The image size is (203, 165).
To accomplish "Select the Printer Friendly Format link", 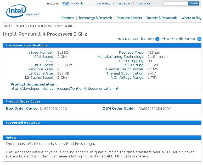I will [x=178, y=39].
